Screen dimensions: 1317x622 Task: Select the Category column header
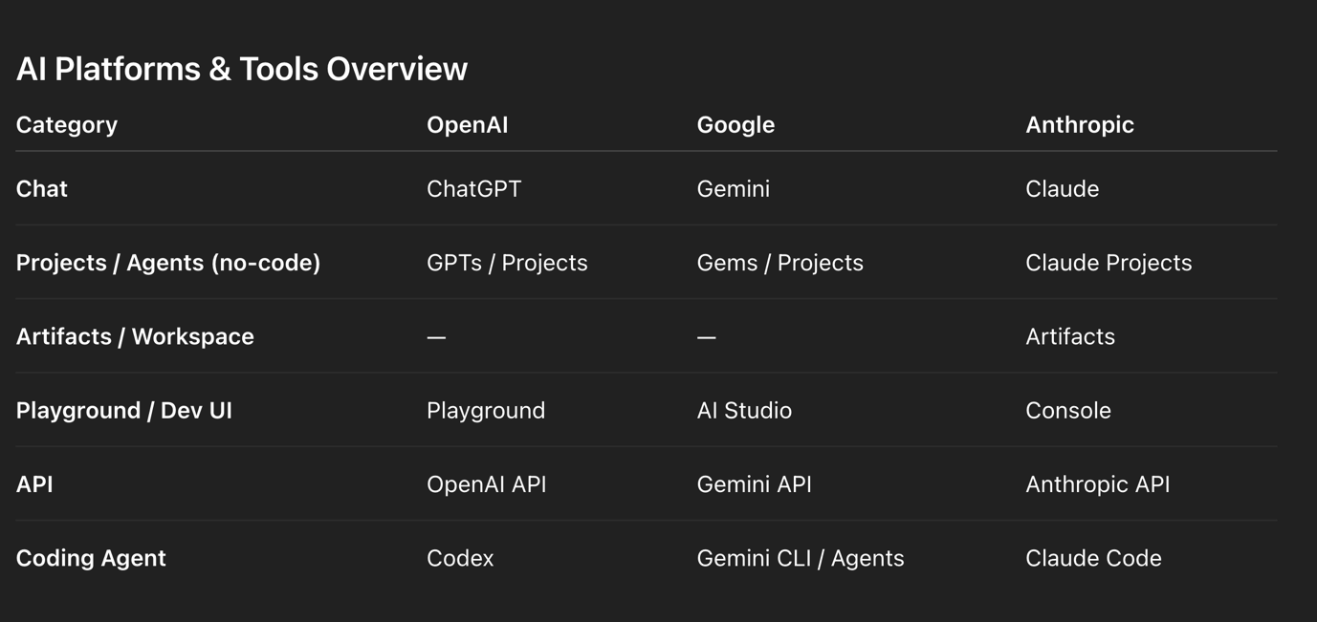point(67,125)
